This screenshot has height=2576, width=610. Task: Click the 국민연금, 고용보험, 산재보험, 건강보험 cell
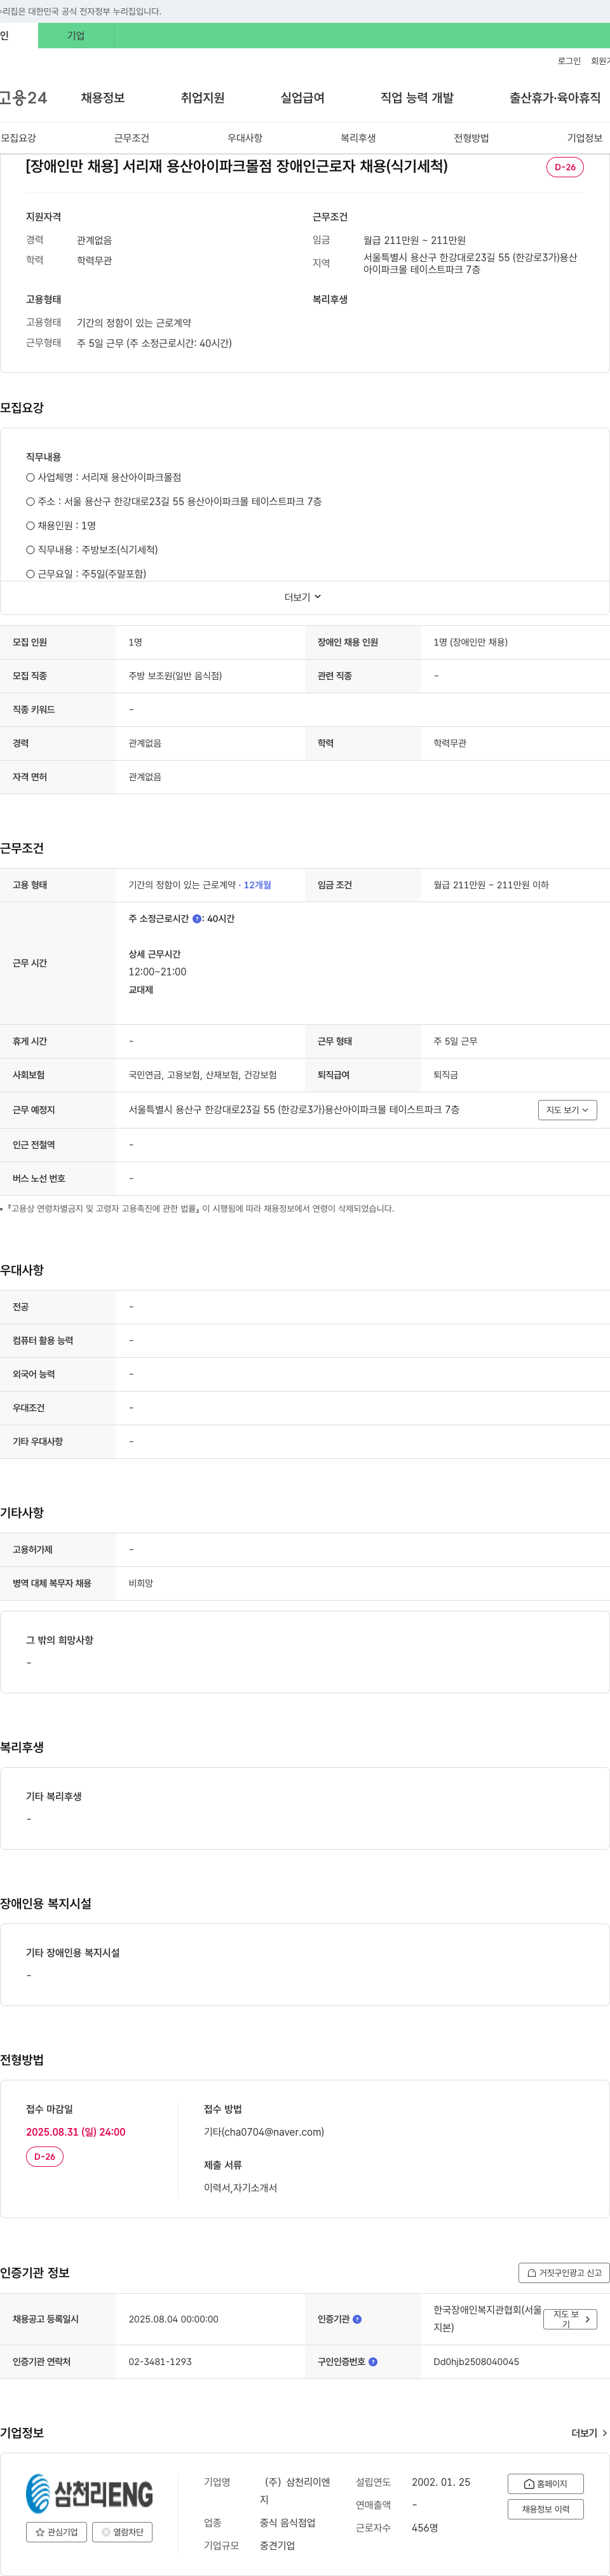click(x=202, y=1075)
